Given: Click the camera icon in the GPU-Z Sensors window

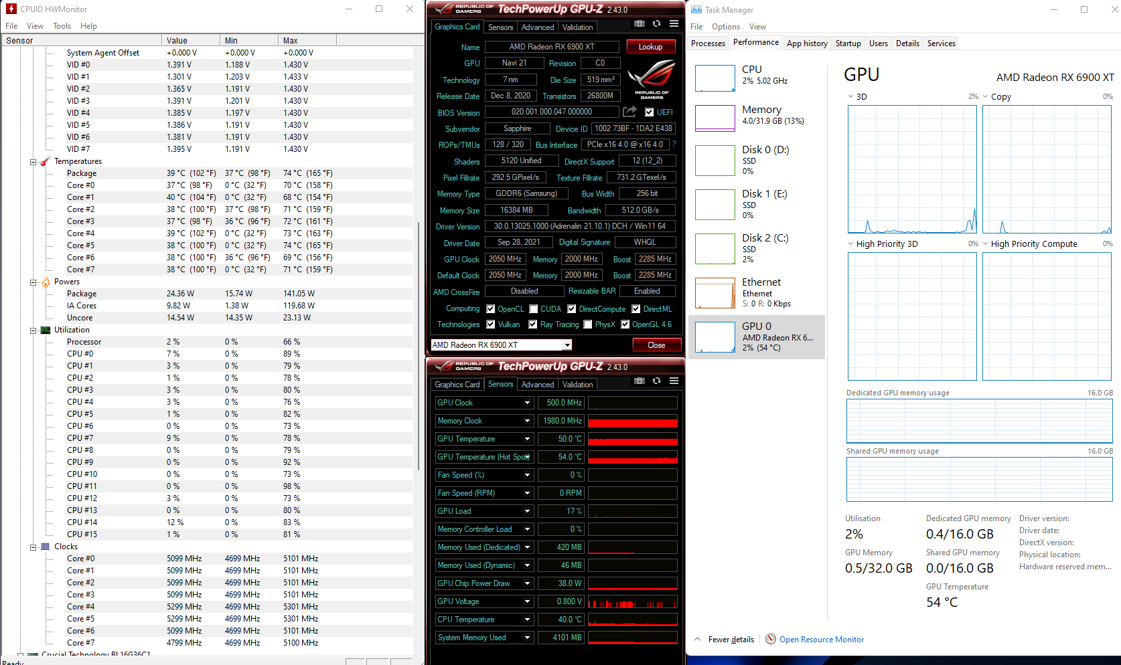Looking at the screenshot, I should [x=640, y=381].
